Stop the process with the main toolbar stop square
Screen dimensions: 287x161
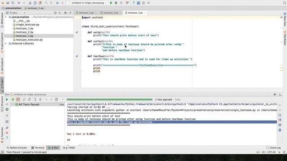(x=121, y=3)
